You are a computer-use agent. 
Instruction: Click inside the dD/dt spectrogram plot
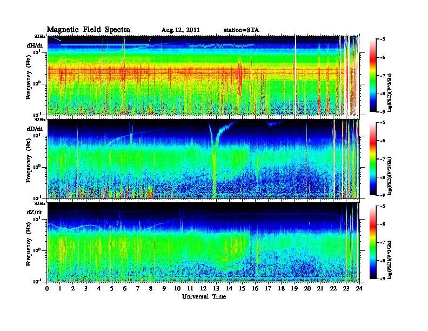[203, 159]
